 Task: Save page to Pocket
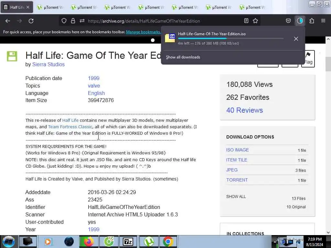[x=288, y=21]
